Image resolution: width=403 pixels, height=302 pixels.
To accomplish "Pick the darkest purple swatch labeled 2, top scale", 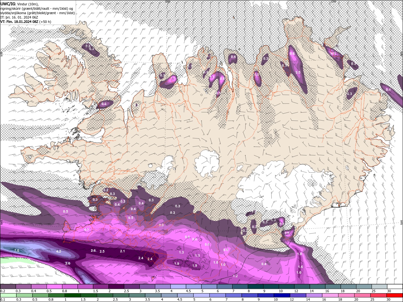I will 116,287.
